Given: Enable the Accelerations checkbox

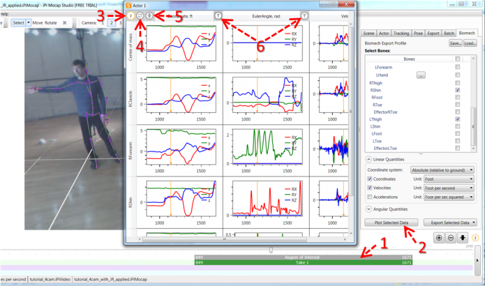Looking at the screenshot, I should [x=370, y=197].
